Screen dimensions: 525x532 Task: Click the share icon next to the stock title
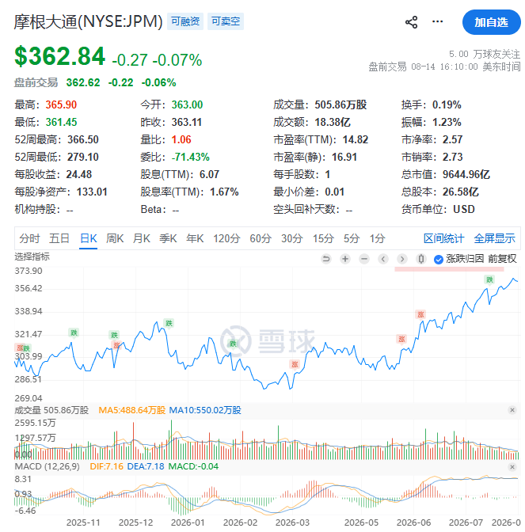411,22
